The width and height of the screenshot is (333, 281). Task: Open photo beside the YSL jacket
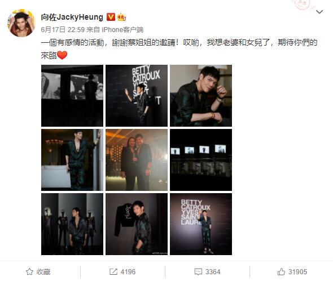[137, 224]
